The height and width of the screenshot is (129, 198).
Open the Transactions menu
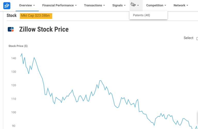click(94, 5)
